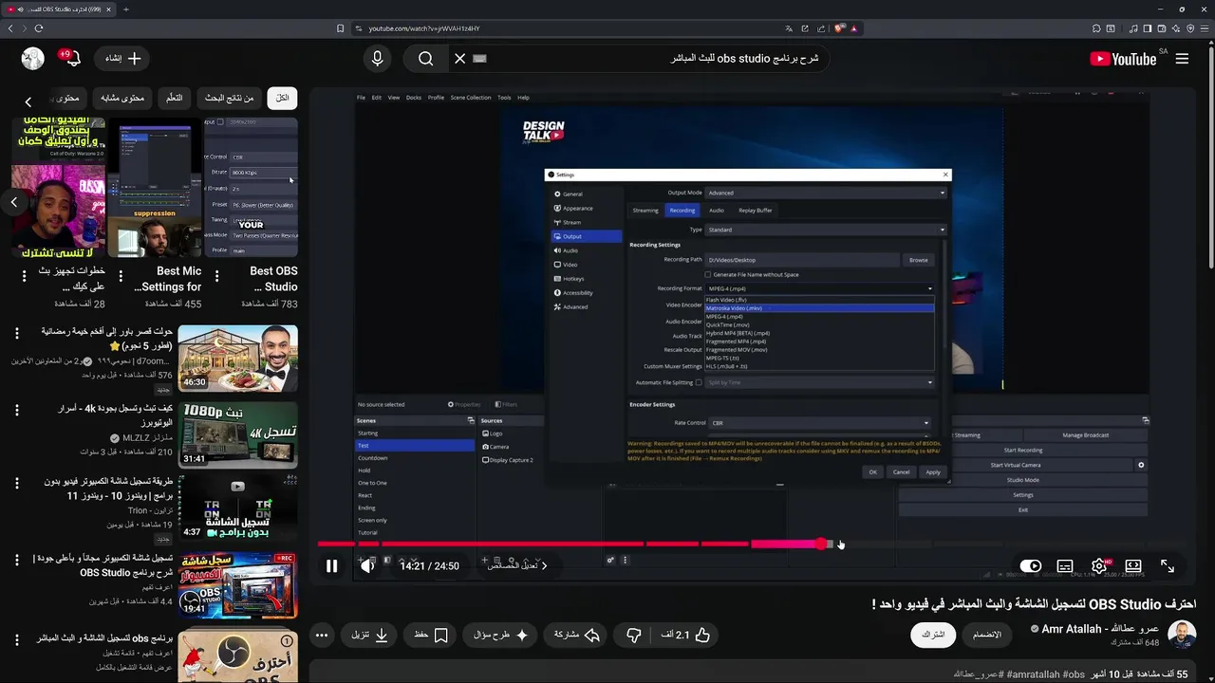Open the إنشاء create button
1215x683 pixels.
point(121,59)
